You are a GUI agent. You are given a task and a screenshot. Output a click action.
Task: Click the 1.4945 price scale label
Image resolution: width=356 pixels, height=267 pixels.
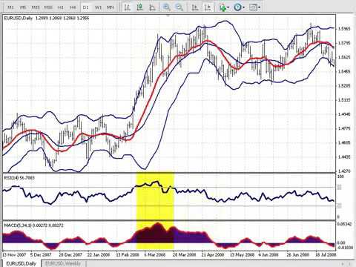pyautogui.click(x=344, y=114)
